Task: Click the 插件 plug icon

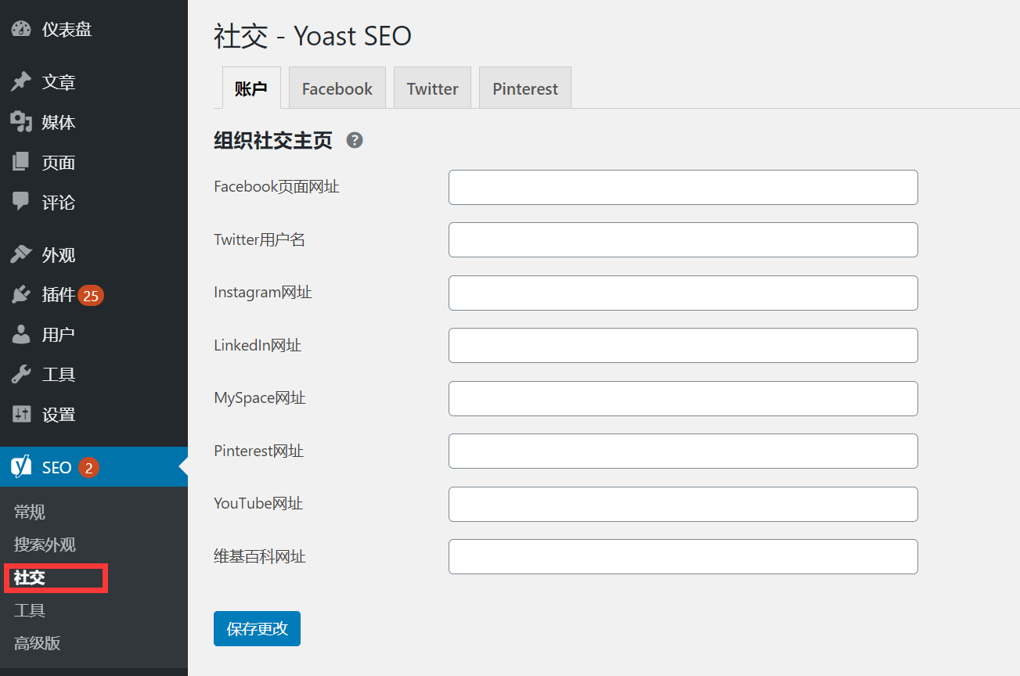Action: pyautogui.click(x=21, y=295)
